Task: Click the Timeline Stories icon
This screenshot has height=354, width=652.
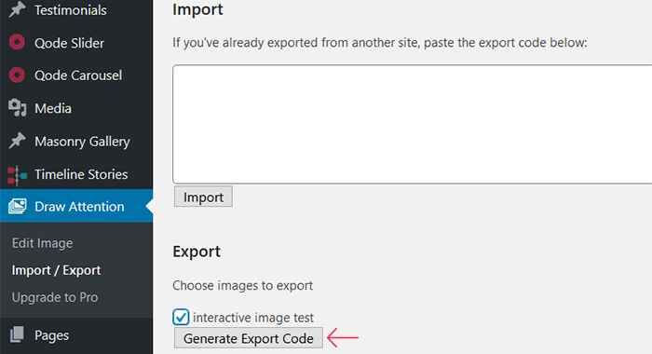Action: 17,175
